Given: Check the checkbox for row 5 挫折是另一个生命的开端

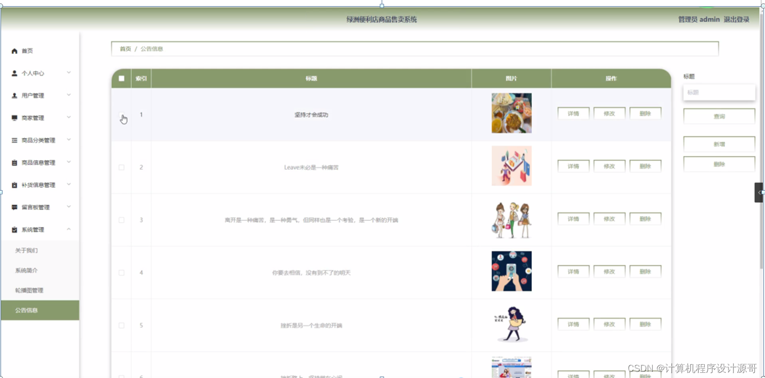Looking at the screenshot, I should tap(121, 326).
